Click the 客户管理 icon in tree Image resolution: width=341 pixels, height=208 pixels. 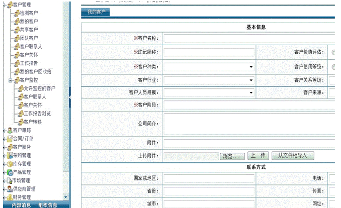coord(10,5)
